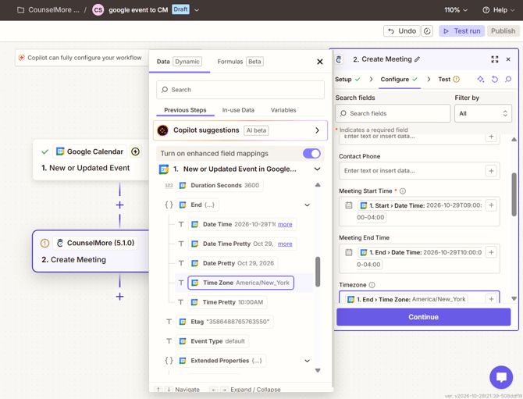
Task: Click the Google Calendar node on canvas
Action: coord(91,160)
